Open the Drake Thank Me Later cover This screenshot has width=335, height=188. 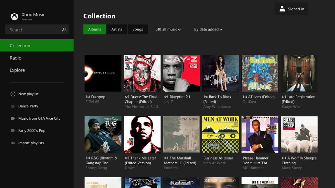point(142,134)
